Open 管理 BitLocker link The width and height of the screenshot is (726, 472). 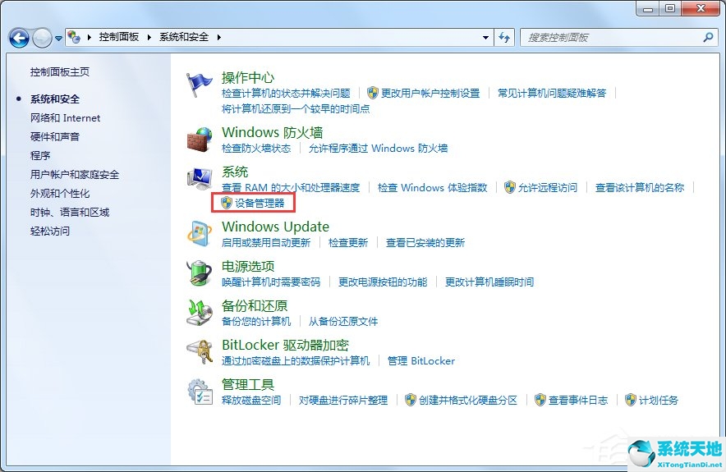421,361
